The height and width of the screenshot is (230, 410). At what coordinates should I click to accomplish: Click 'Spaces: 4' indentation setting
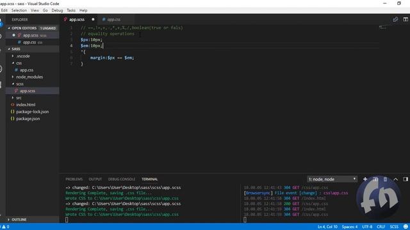[x=350, y=227]
